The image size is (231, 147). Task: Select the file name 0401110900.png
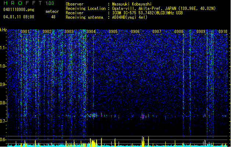[x=19, y=10]
